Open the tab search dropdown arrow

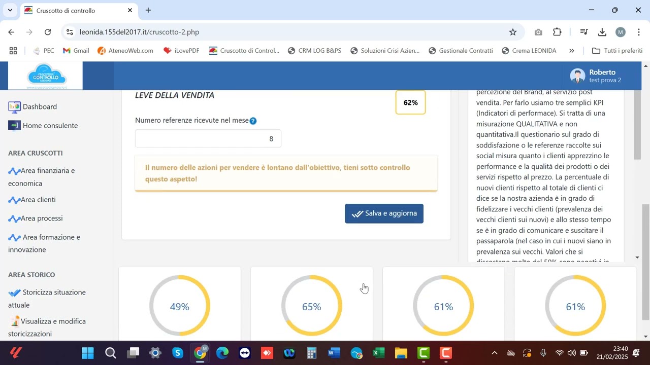pyautogui.click(x=10, y=10)
